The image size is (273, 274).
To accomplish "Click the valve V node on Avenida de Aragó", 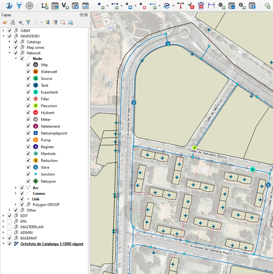I will 134,103.
